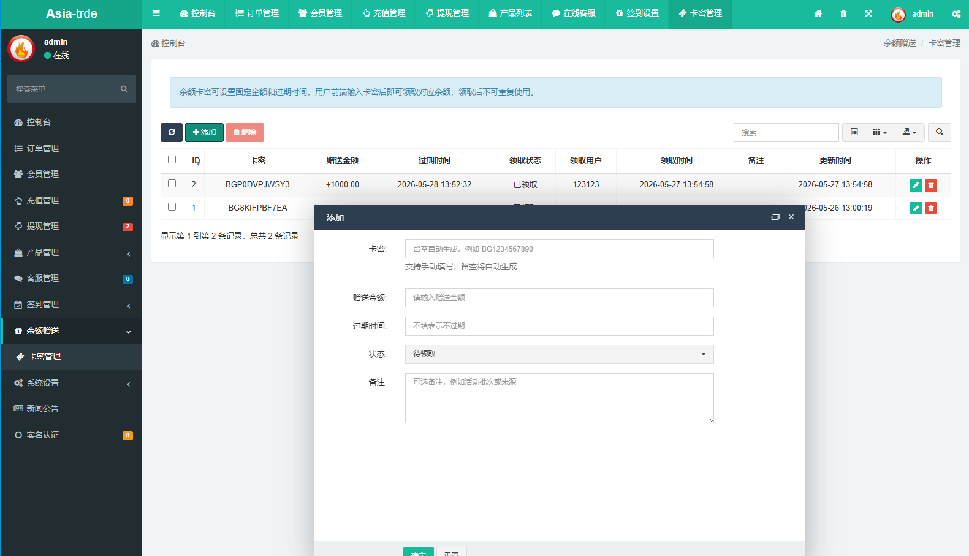Focus the 过期时间 input field
This screenshot has height=556, width=969.
[x=559, y=326]
